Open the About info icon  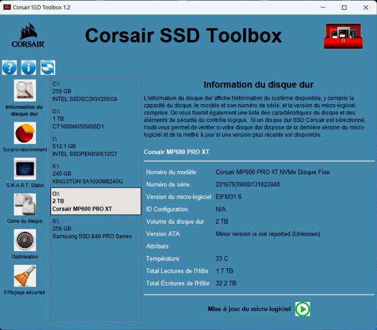(28, 68)
